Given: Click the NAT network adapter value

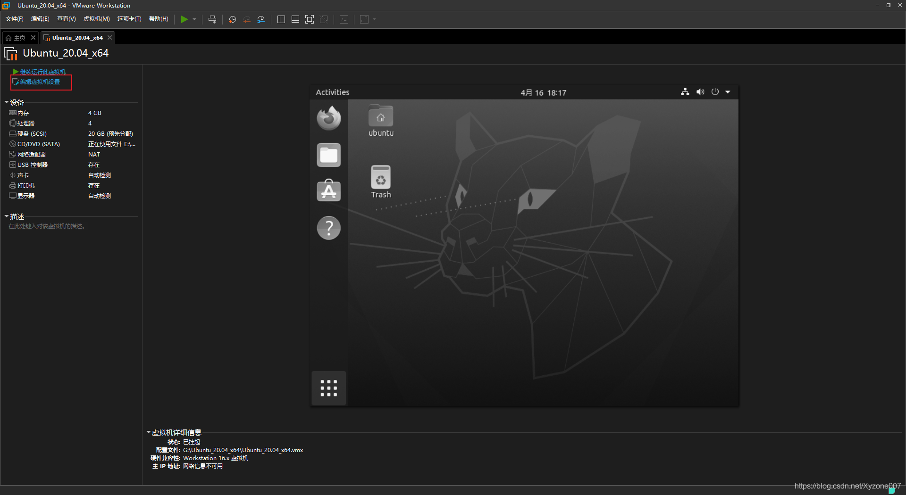Looking at the screenshot, I should click(x=94, y=155).
